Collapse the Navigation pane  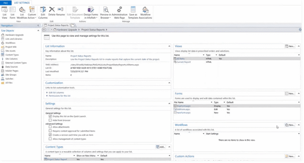[x=38, y=25]
